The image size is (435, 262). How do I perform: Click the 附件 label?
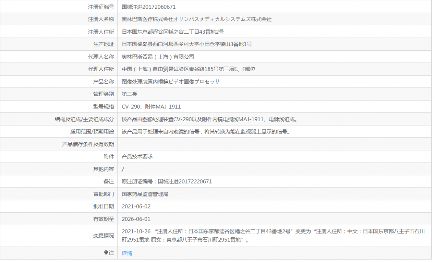pyautogui.click(x=109, y=157)
